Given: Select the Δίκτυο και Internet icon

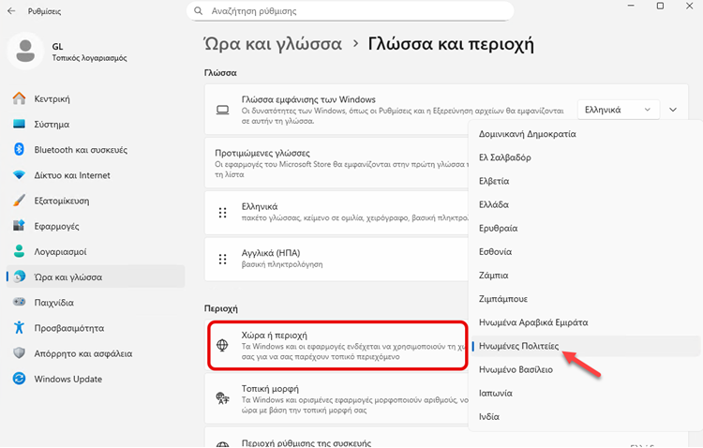Looking at the screenshot, I should coord(20,175).
